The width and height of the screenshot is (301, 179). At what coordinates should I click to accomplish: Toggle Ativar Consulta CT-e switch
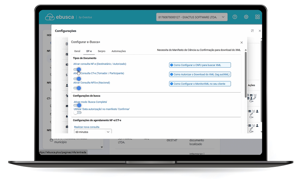pos(77,79)
